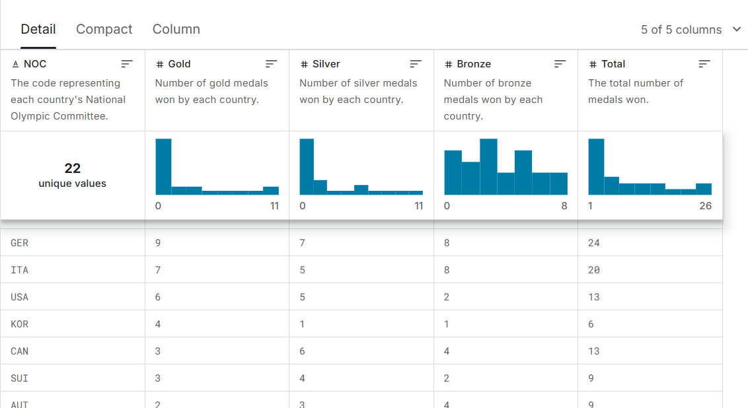Click the sort icon in Silver column
The height and width of the screenshot is (408, 748).
pos(416,64)
